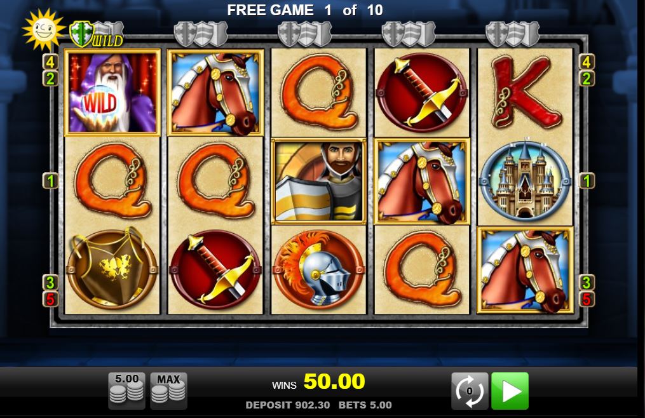Toggle payline 1 marker on right side
Screen dimensions: 645x418
[587, 180]
